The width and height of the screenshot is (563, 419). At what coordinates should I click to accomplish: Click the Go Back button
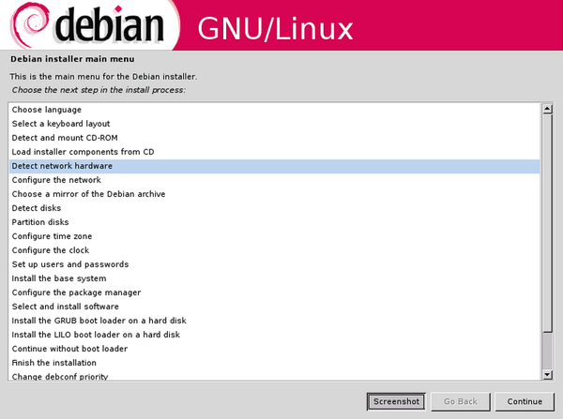click(x=461, y=401)
